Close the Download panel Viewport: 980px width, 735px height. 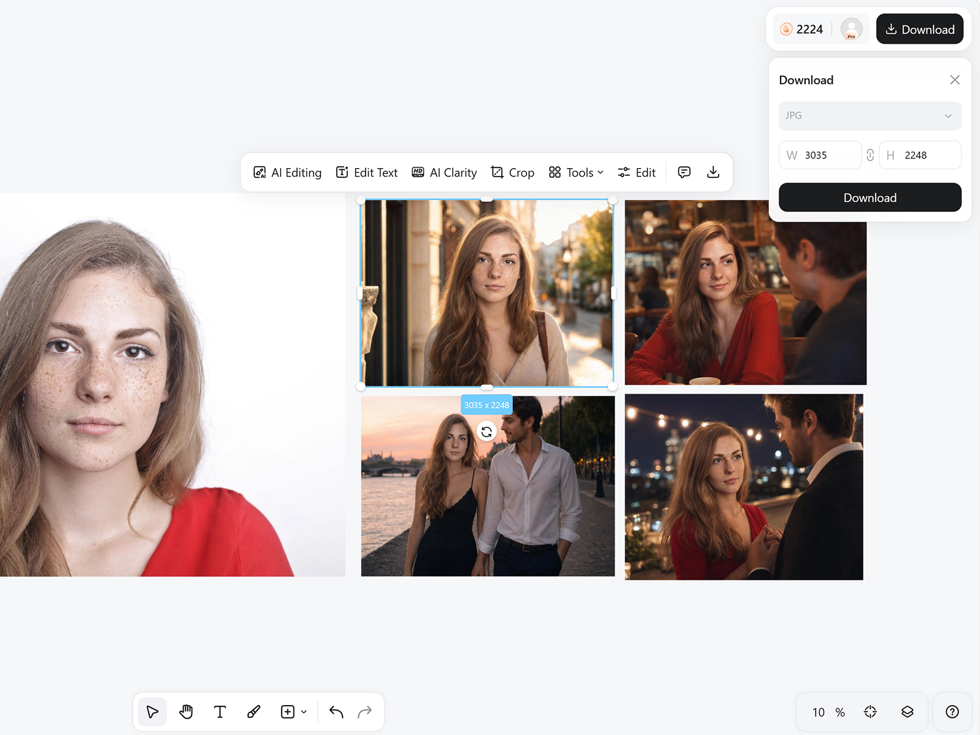(x=955, y=79)
